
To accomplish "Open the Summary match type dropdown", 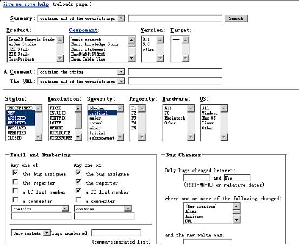I will pyautogui.click(x=82, y=18).
